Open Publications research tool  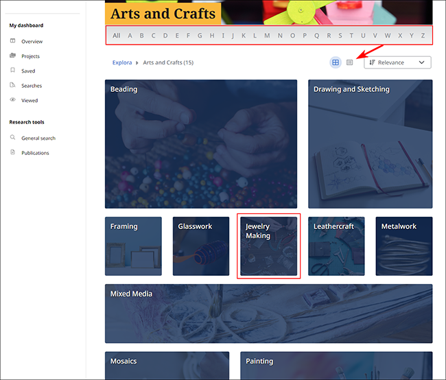click(35, 153)
